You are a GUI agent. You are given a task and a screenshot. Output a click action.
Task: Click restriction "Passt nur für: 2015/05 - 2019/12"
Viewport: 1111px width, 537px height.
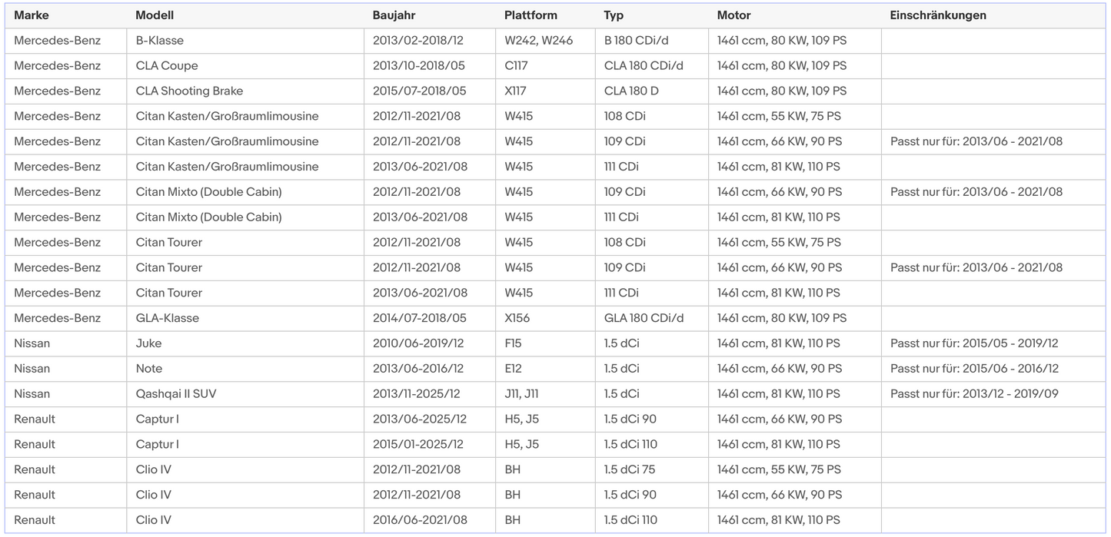pyautogui.click(x=974, y=343)
